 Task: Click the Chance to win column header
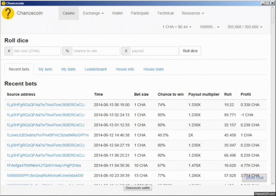point(171,94)
